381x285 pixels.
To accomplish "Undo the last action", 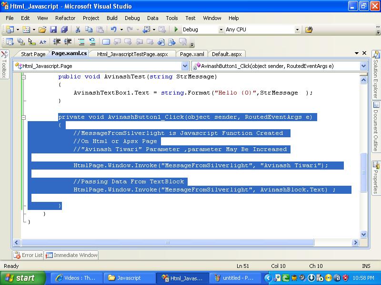I will (x=113, y=29).
